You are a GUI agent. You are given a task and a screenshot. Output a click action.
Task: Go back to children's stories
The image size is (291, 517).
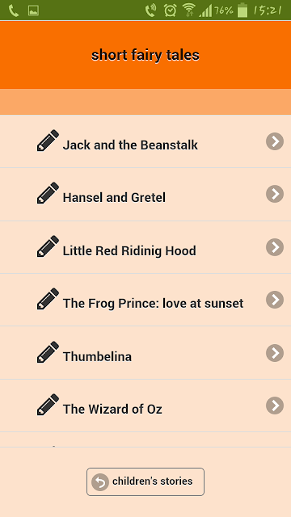pyautogui.click(x=145, y=481)
